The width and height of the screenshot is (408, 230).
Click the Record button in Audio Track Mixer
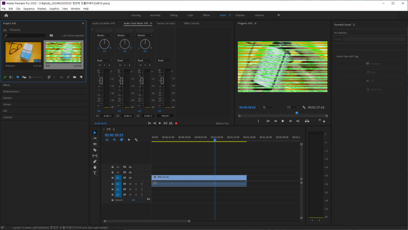[176, 123]
